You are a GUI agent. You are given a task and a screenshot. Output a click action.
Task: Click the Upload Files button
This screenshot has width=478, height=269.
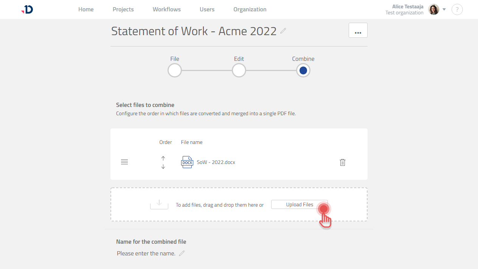tap(299, 204)
